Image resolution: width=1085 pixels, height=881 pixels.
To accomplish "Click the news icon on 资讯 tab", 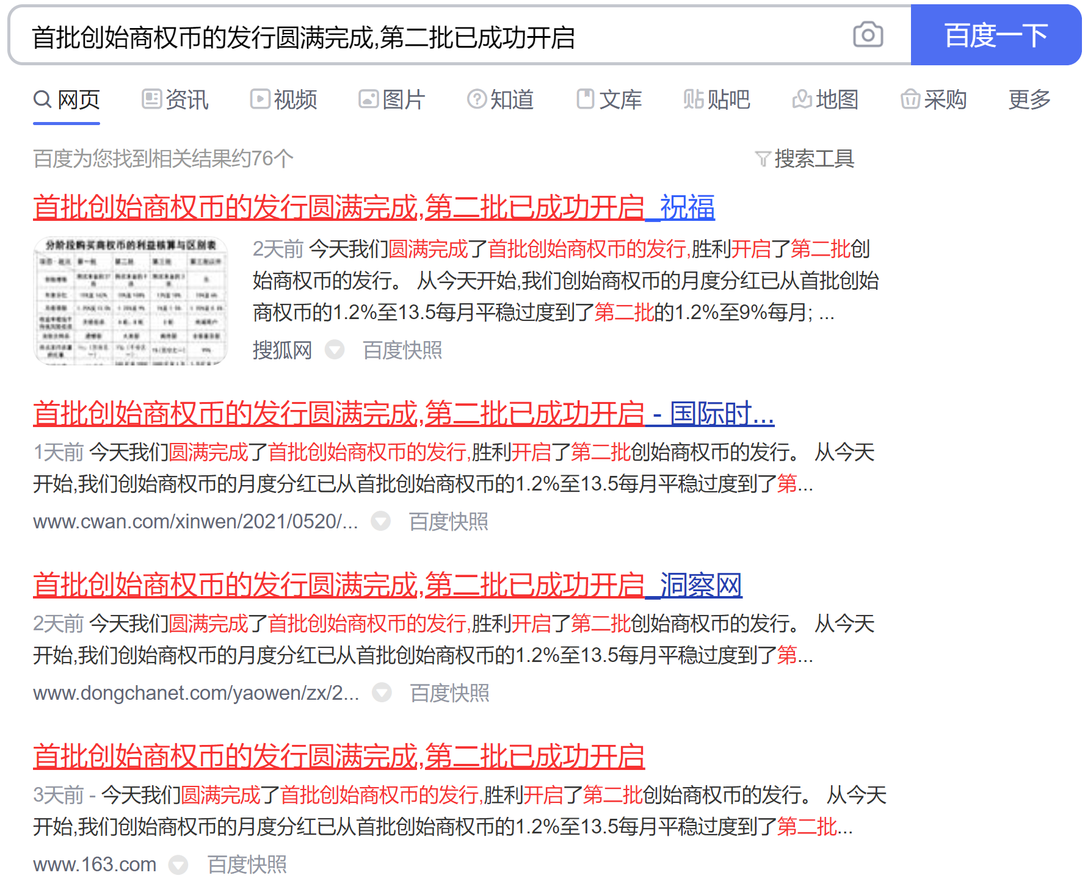I will (151, 99).
